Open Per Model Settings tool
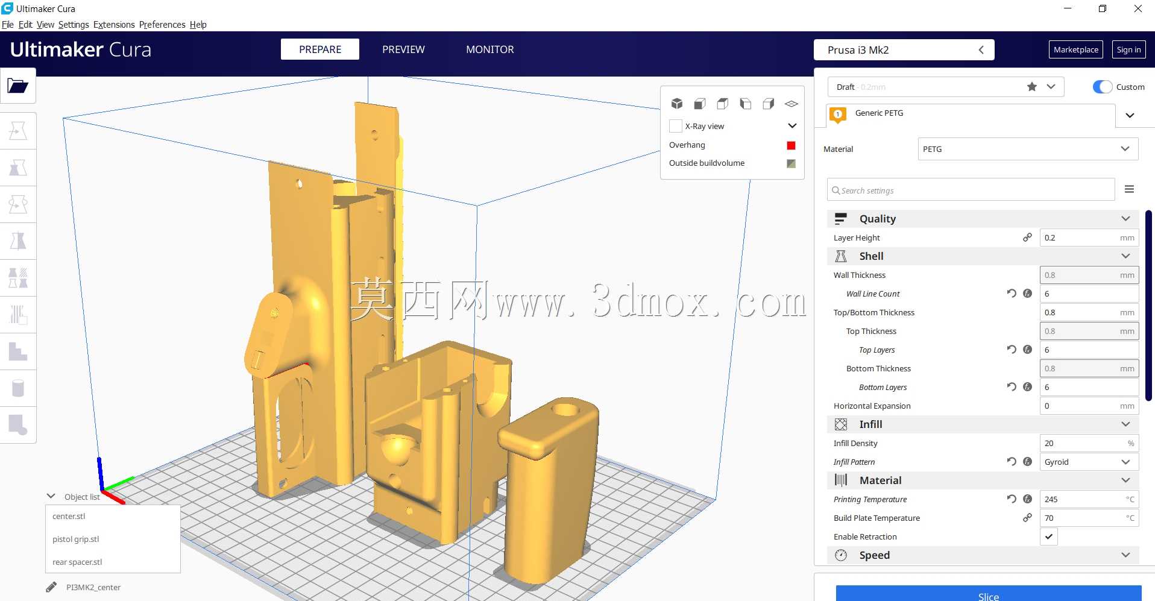This screenshot has height=601, width=1155. 18,278
